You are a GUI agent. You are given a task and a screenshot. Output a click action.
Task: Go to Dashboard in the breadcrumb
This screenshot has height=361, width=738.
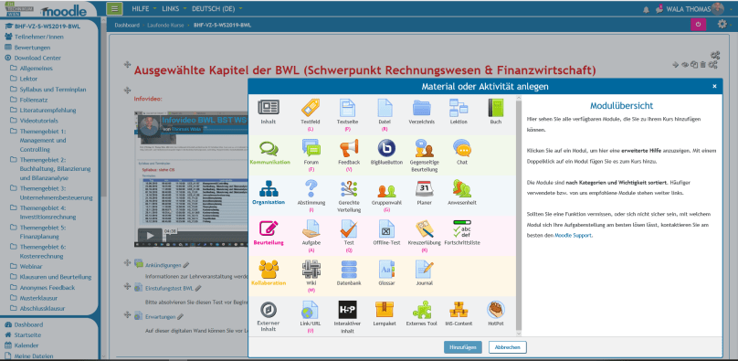(x=127, y=25)
